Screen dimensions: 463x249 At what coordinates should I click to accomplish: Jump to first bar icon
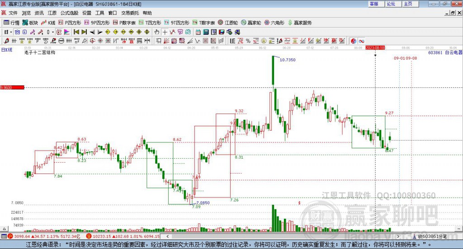(76, 32)
